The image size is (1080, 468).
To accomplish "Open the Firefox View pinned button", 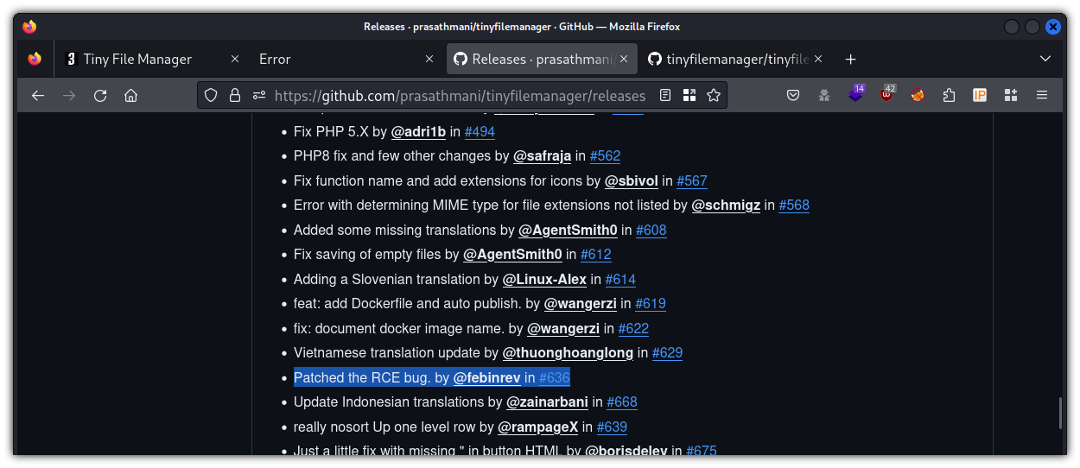I will tap(35, 59).
